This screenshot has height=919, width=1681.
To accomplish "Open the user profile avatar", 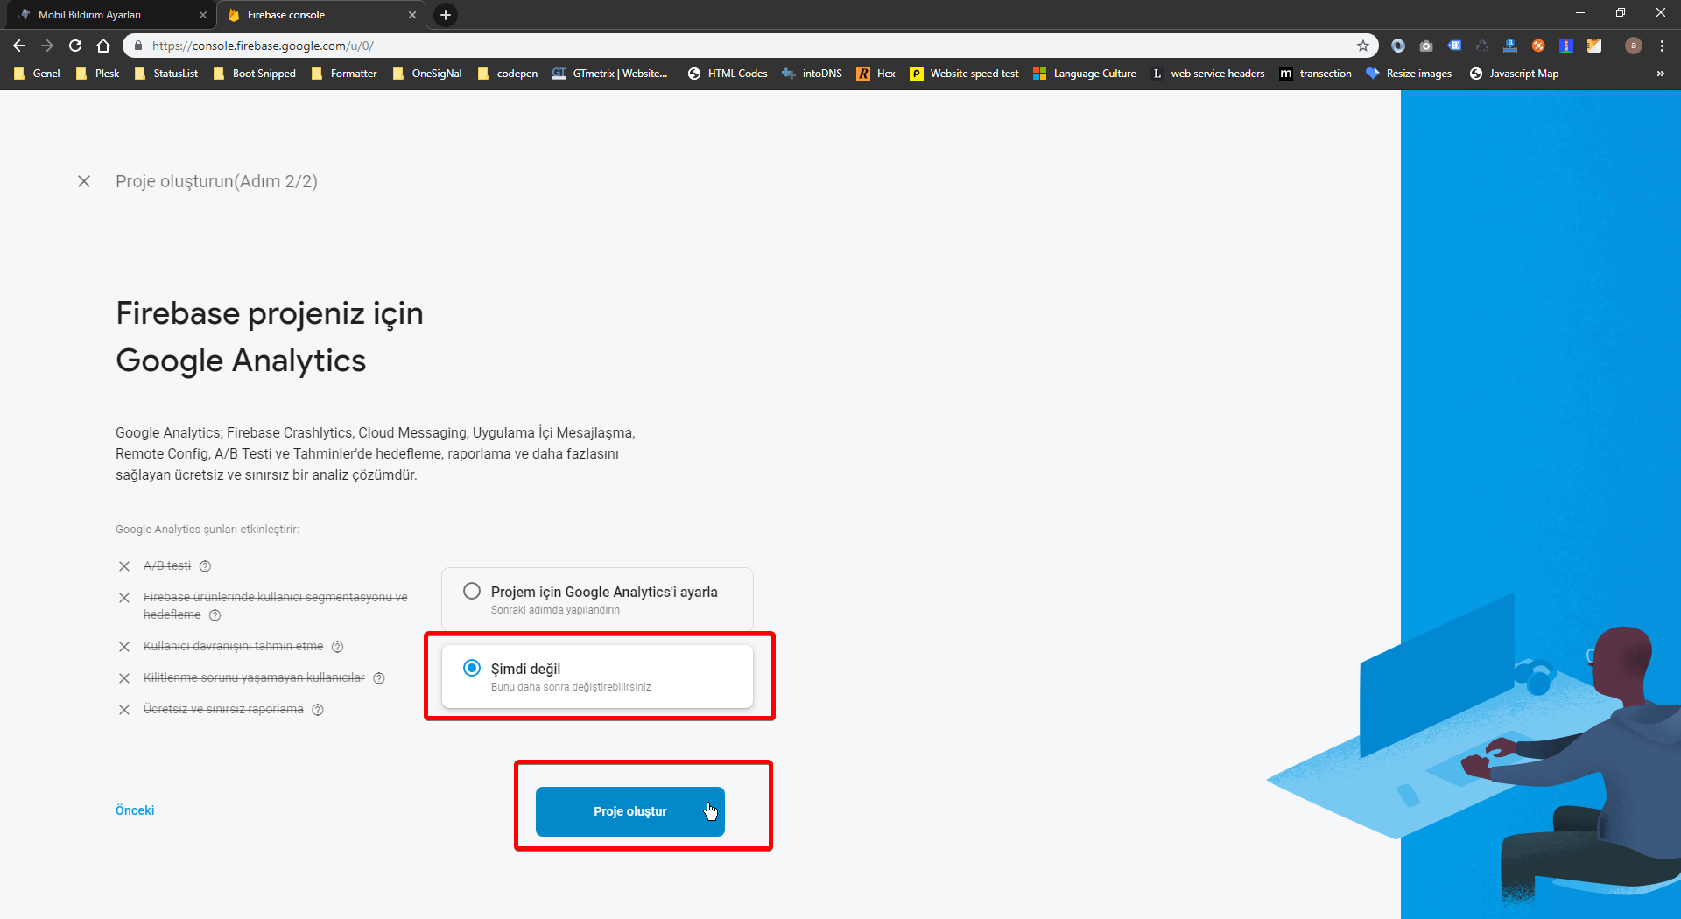I will point(1634,46).
